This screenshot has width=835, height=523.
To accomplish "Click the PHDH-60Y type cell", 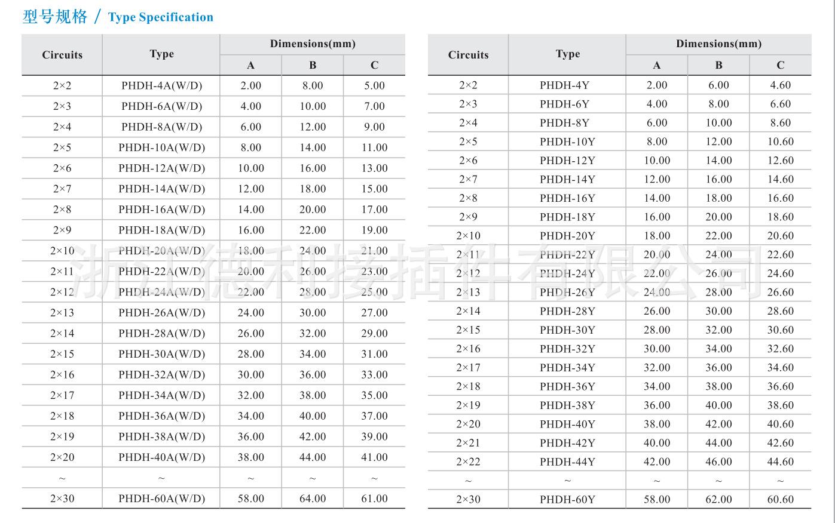I will coord(567,500).
